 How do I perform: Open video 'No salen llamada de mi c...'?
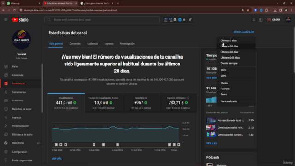[x=230, y=120]
